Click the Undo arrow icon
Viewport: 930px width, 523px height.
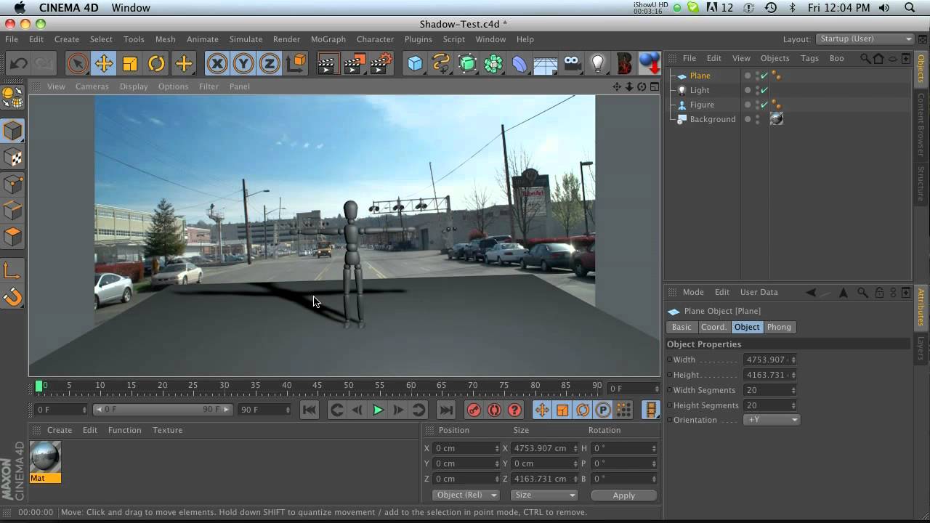[x=18, y=64]
